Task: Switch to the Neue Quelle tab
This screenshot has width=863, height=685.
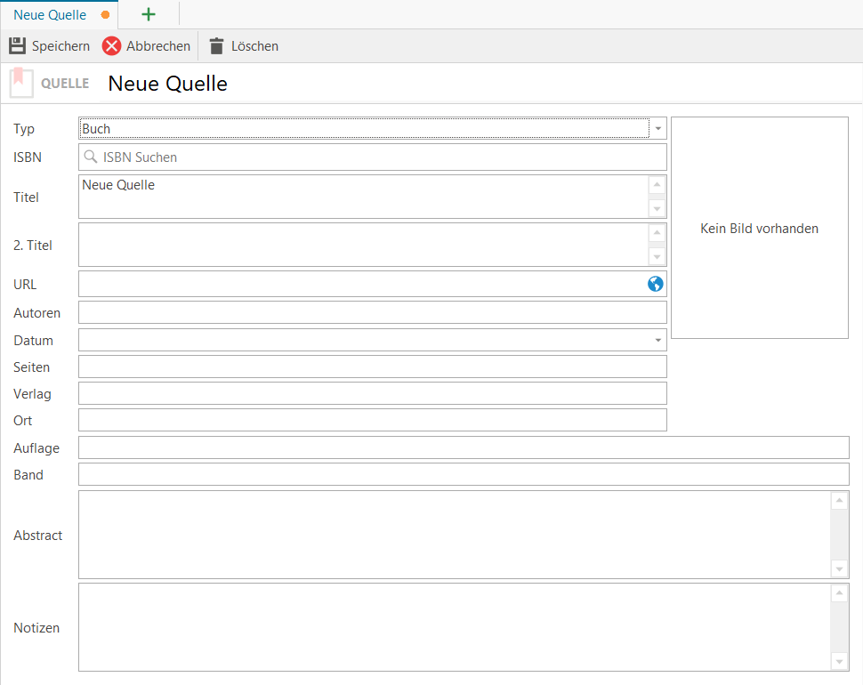Action: click(50, 15)
